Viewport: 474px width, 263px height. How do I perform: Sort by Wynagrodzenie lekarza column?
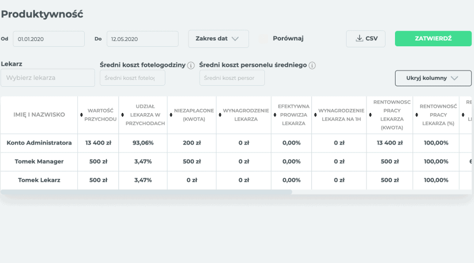pos(220,115)
